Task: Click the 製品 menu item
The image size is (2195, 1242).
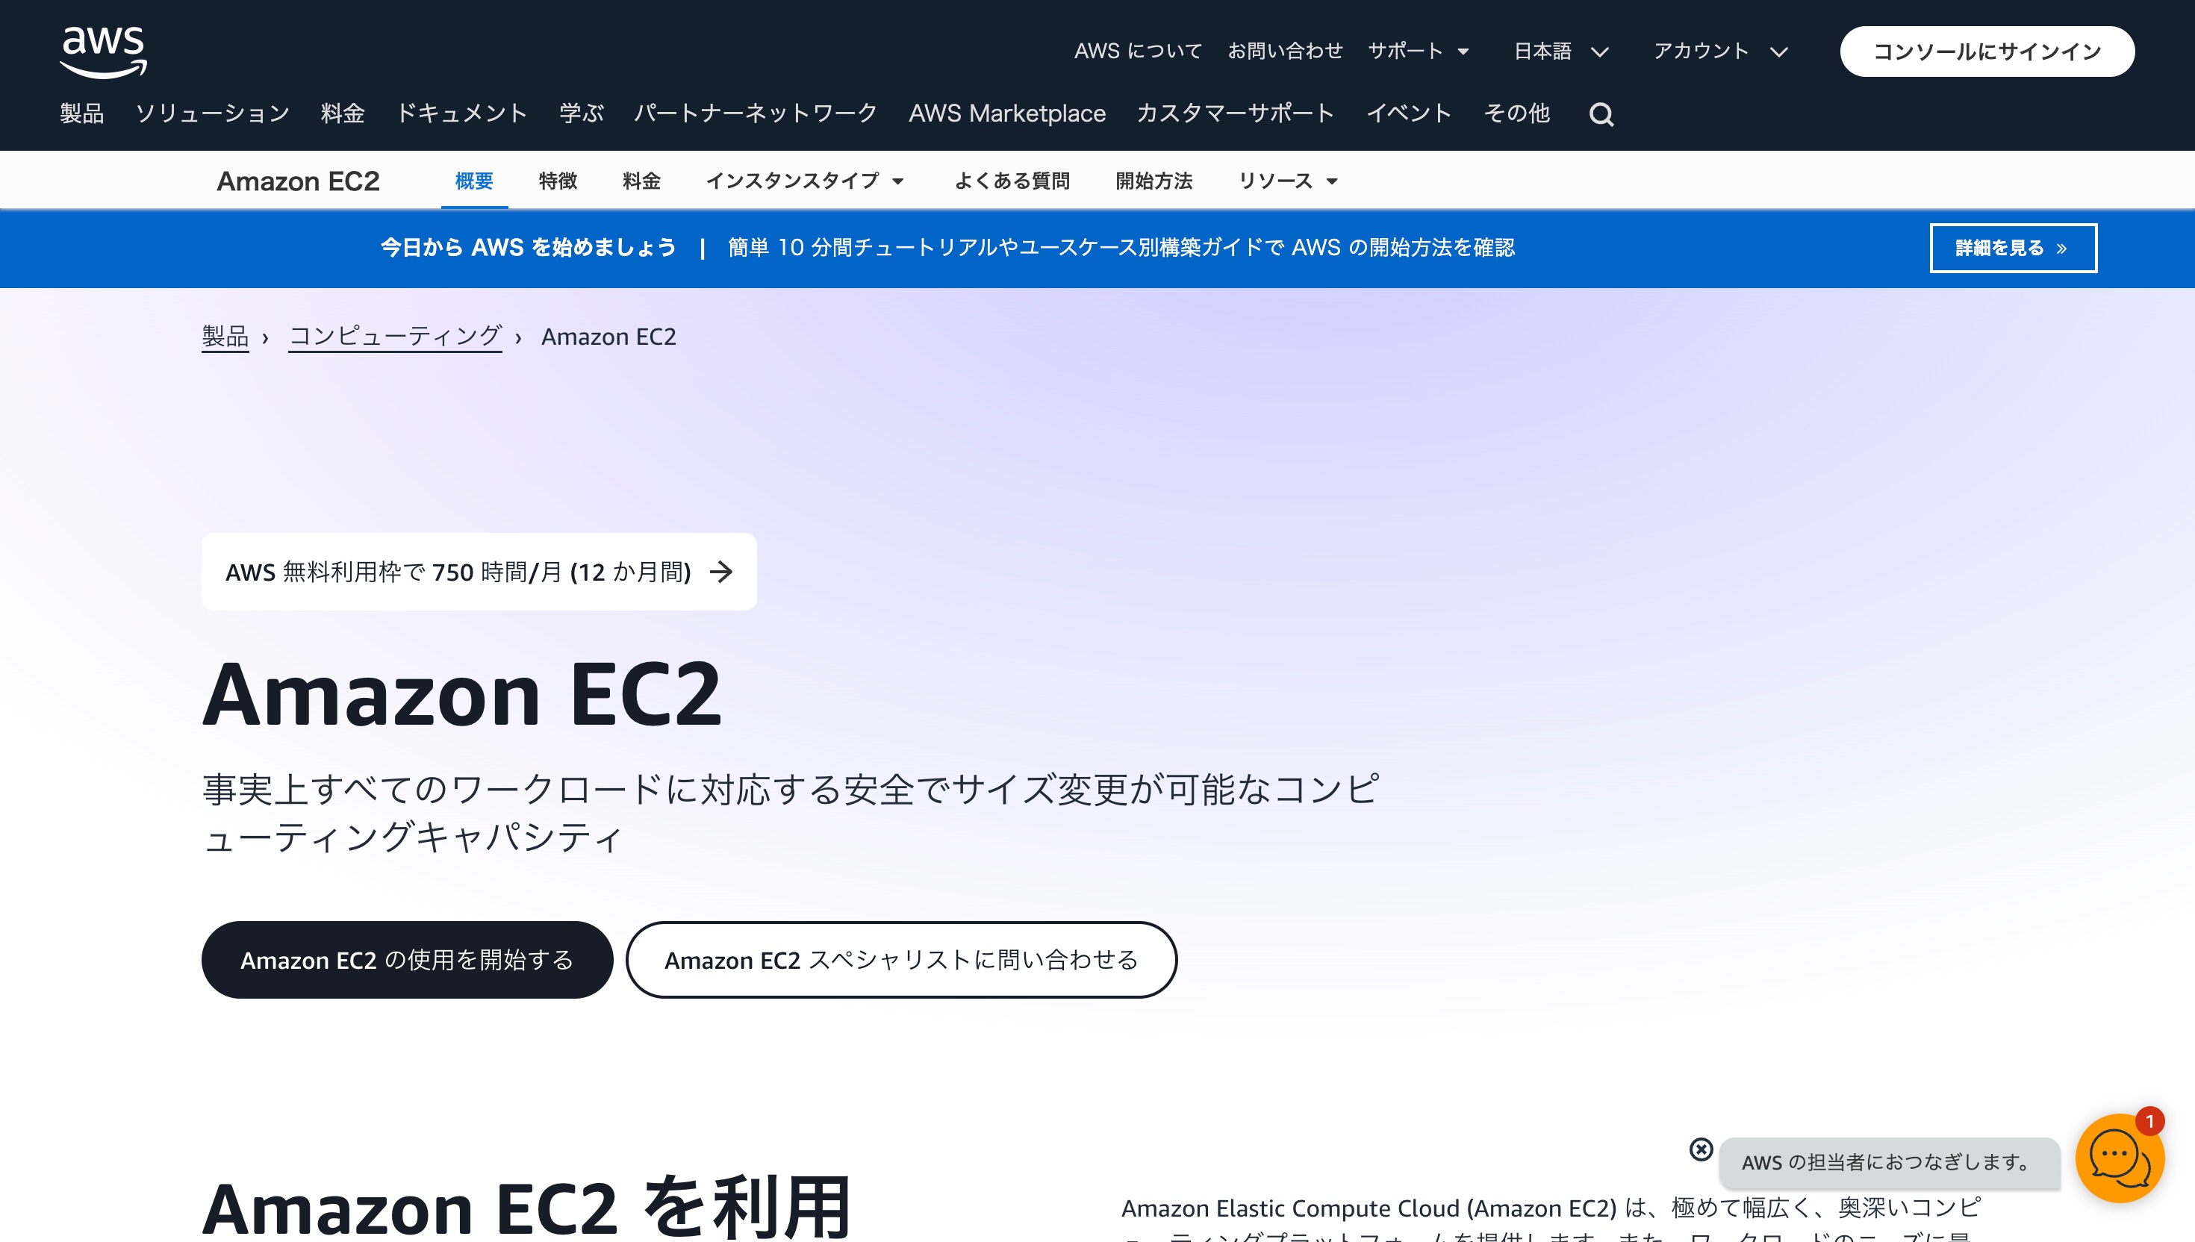Action: click(x=83, y=113)
